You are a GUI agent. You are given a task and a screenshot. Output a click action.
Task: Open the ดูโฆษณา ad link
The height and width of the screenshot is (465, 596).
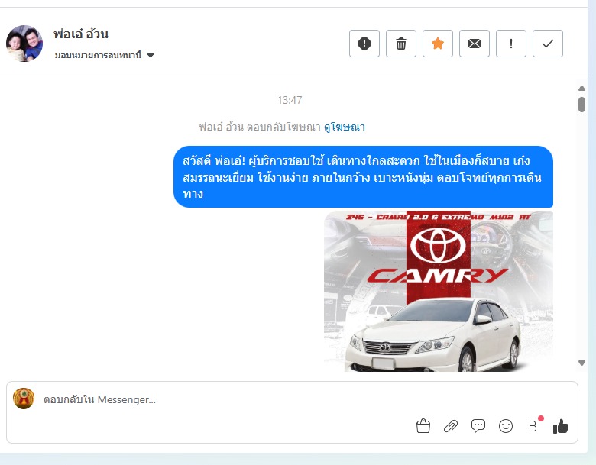(345, 127)
